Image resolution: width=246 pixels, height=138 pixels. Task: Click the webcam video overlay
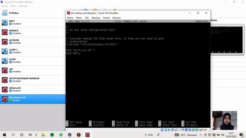point(224,120)
